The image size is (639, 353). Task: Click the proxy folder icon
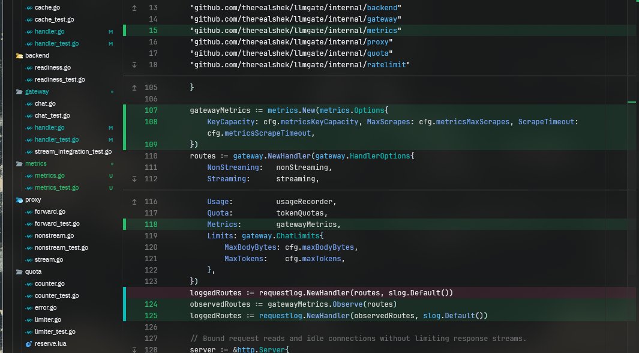19,200
